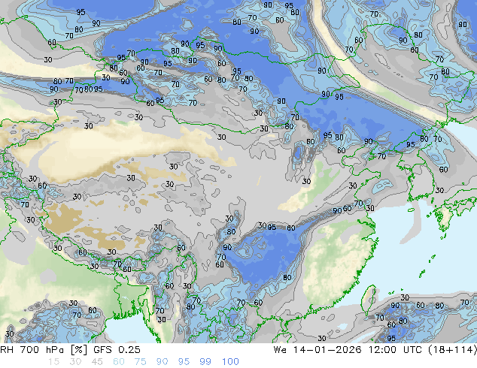
Task: Select legend value 75 in bottom scale
Action: pos(140,362)
